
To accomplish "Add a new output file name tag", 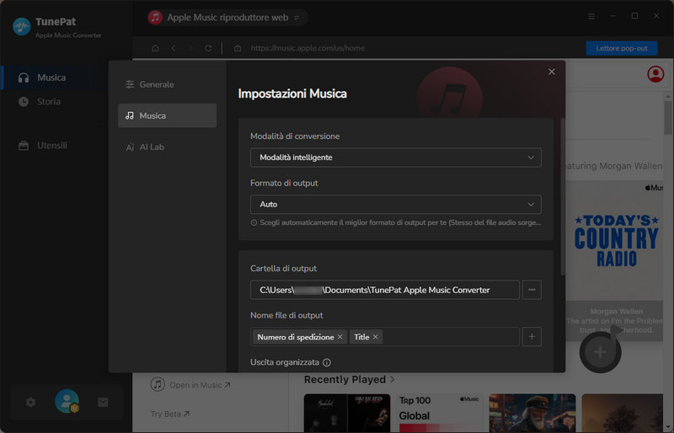I will pyautogui.click(x=532, y=337).
